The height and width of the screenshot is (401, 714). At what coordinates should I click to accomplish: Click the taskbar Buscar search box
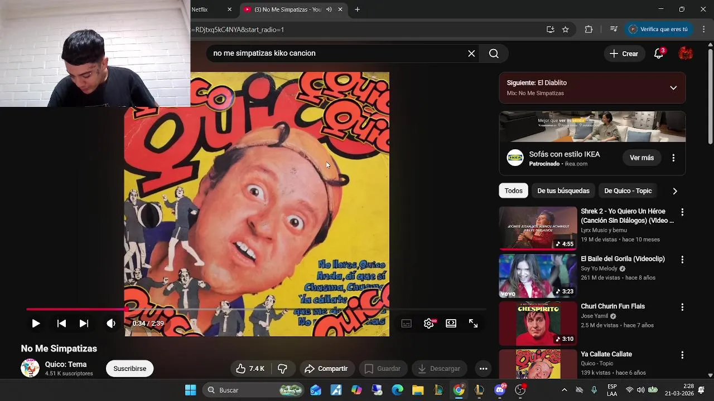(x=253, y=390)
